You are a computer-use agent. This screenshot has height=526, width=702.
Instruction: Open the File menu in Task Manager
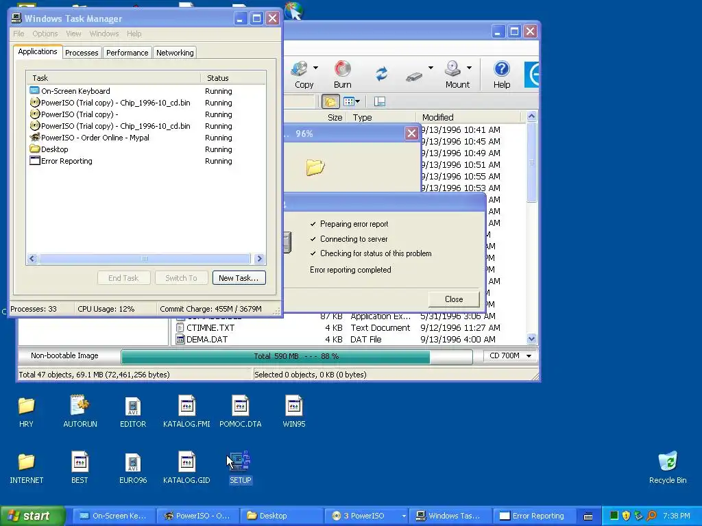pos(19,34)
